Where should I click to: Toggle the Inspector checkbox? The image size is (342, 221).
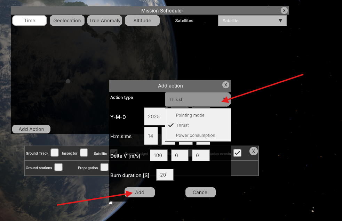click(84, 153)
